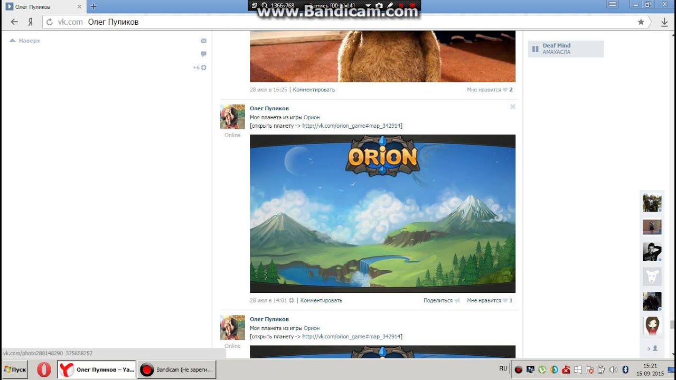Image resolution: width=676 pixels, height=380 pixels.
Task: Stop Bandicam recording red button
Action: tap(412, 5)
